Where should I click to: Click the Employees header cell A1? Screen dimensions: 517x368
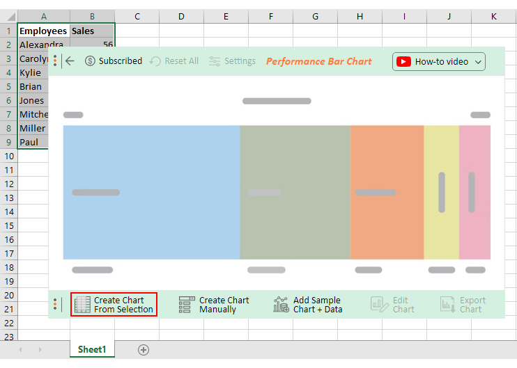click(x=43, y=31)
